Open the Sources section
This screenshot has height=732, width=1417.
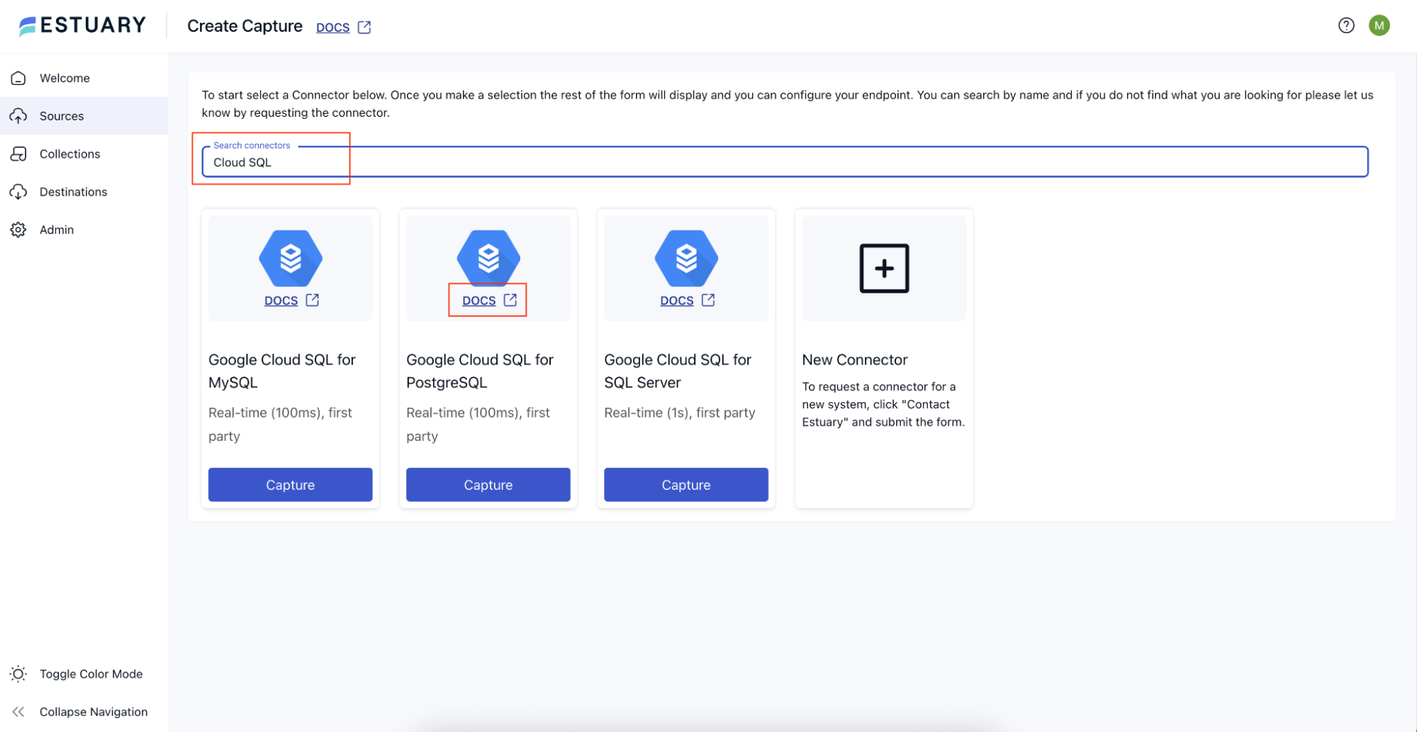click(84, 115)
